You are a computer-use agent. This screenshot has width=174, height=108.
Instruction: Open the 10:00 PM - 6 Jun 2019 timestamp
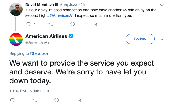[29, 91]
